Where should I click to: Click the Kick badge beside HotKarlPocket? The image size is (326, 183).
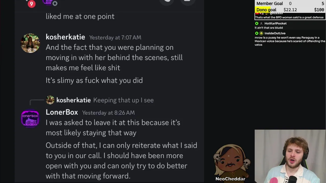(257, 23)
